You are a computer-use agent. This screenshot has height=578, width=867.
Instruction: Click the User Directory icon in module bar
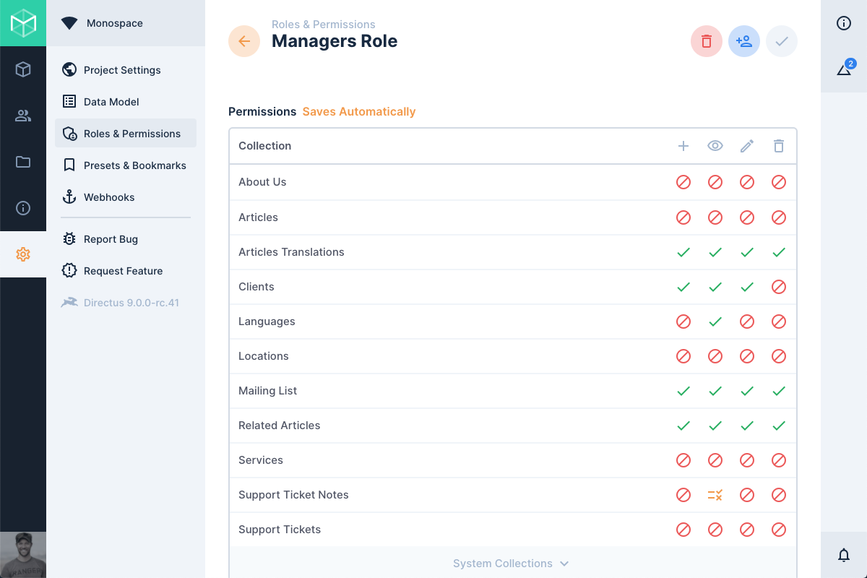coord(23,116)
